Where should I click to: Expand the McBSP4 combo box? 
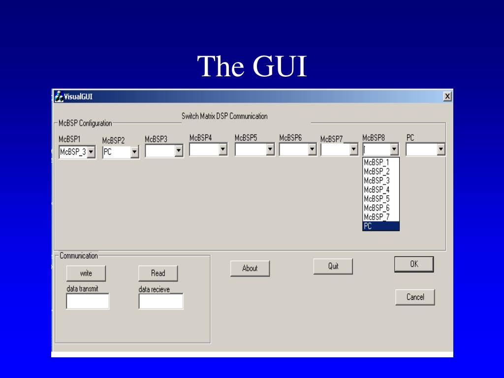(223, 149)
